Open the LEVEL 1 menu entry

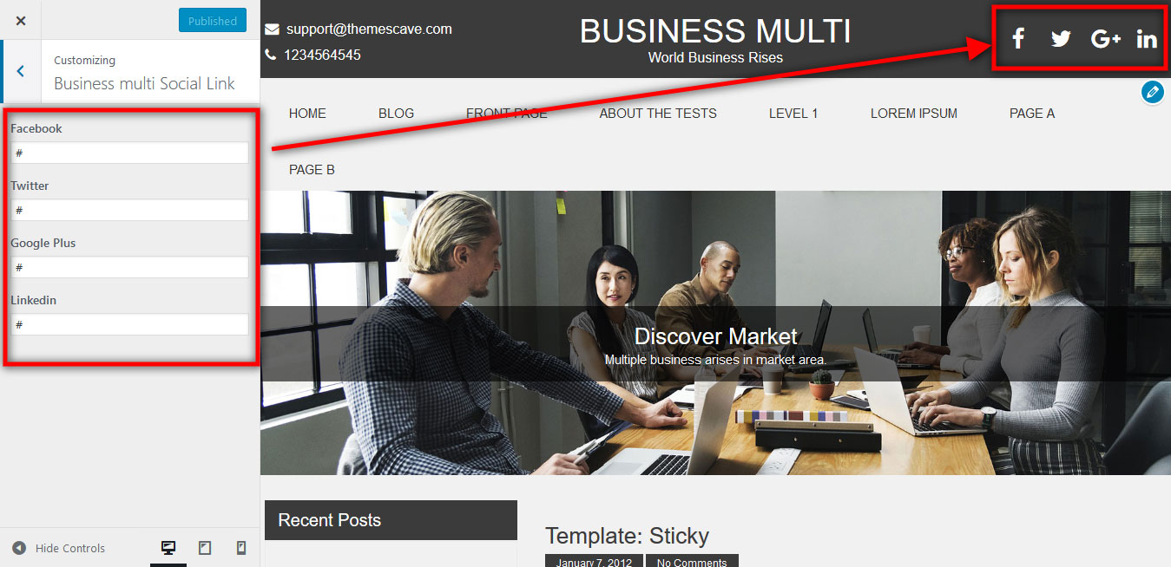[793, 113]
